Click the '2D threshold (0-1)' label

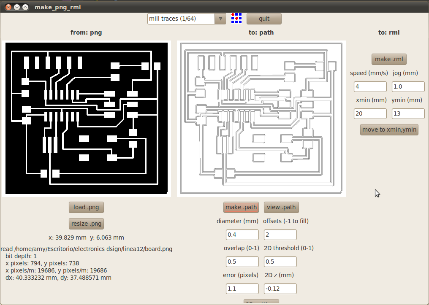click(x=289, y=248)
